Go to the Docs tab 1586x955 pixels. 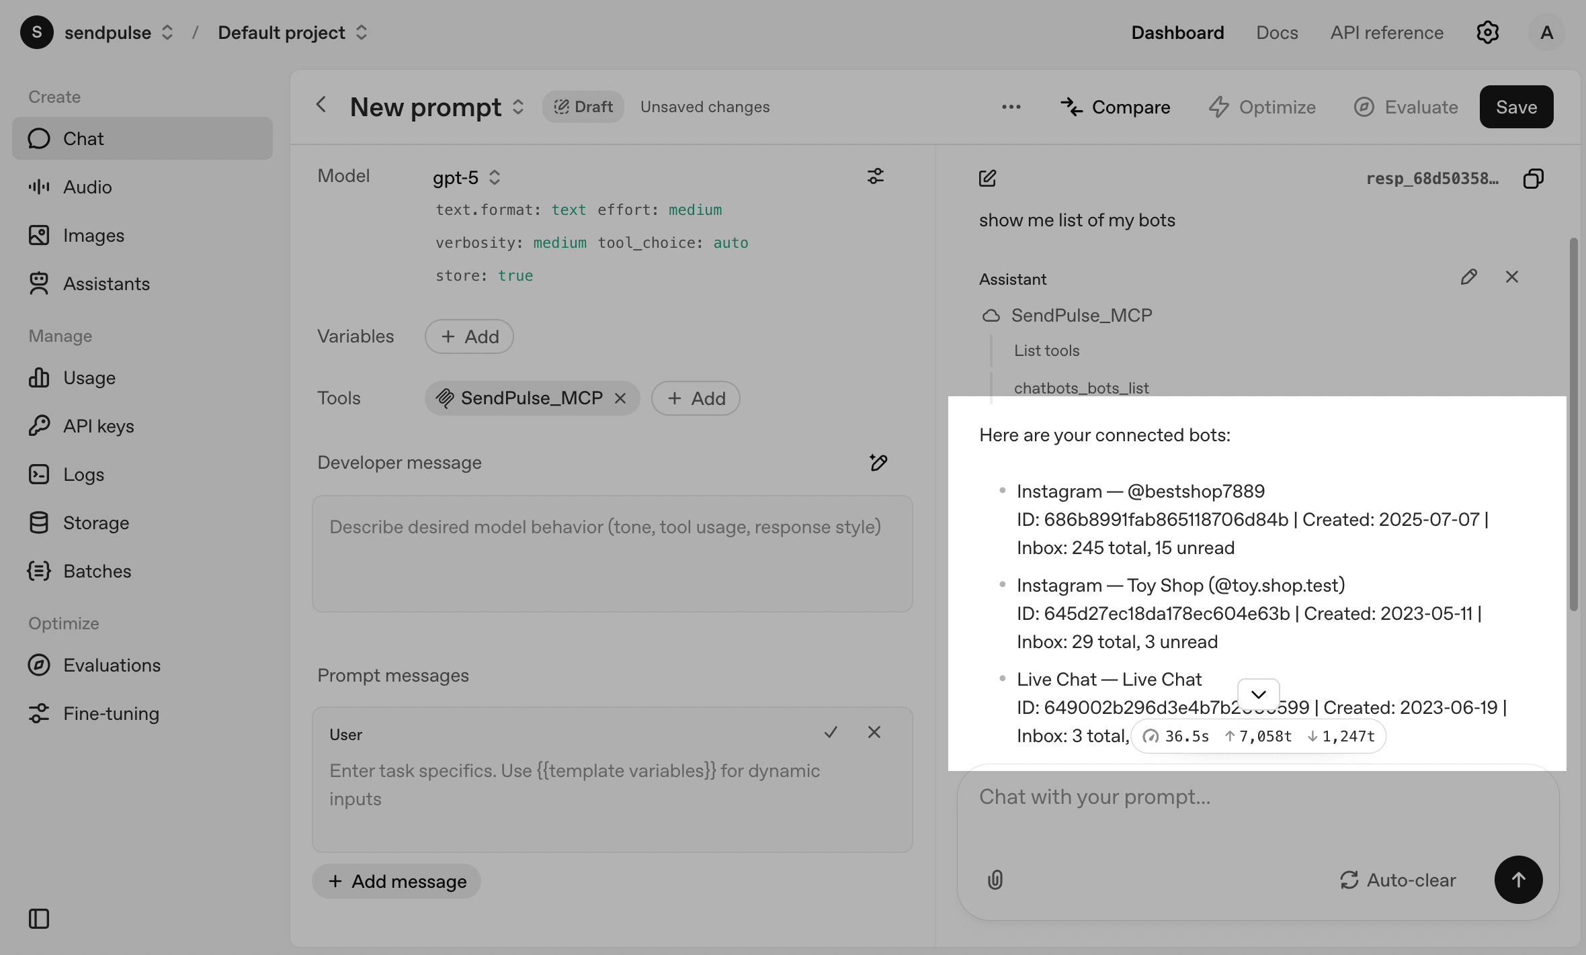point(1277,32)
